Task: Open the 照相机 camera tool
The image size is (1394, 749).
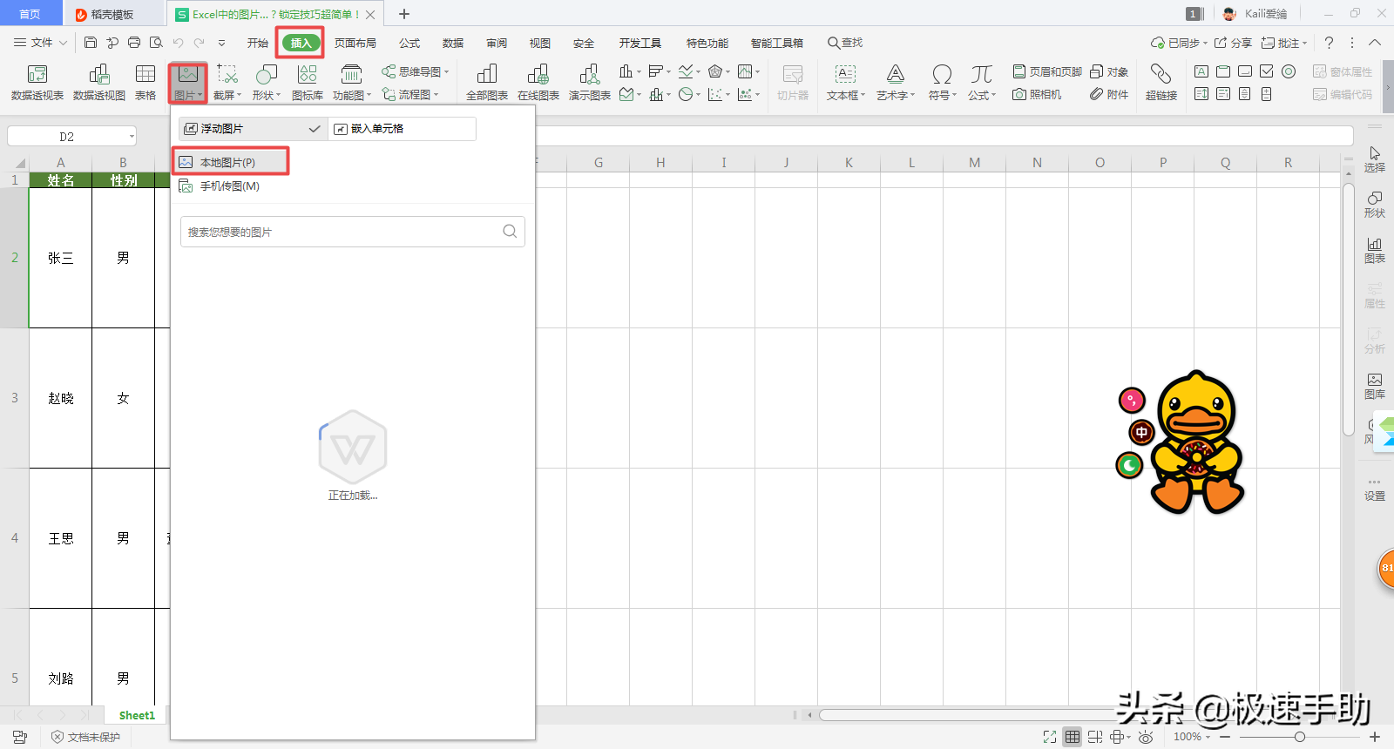Action: click(x=1037, y=94)
